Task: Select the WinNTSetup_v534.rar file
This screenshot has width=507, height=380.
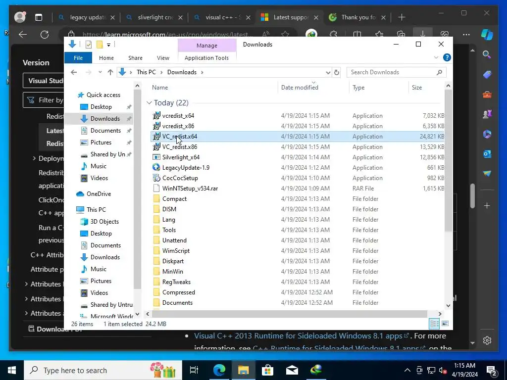Action: pyautogui.click(x=190, y=188)
